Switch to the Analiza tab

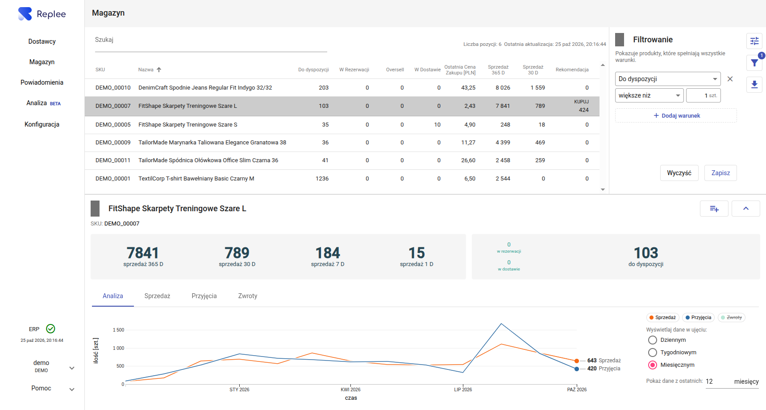click(113, 296)
